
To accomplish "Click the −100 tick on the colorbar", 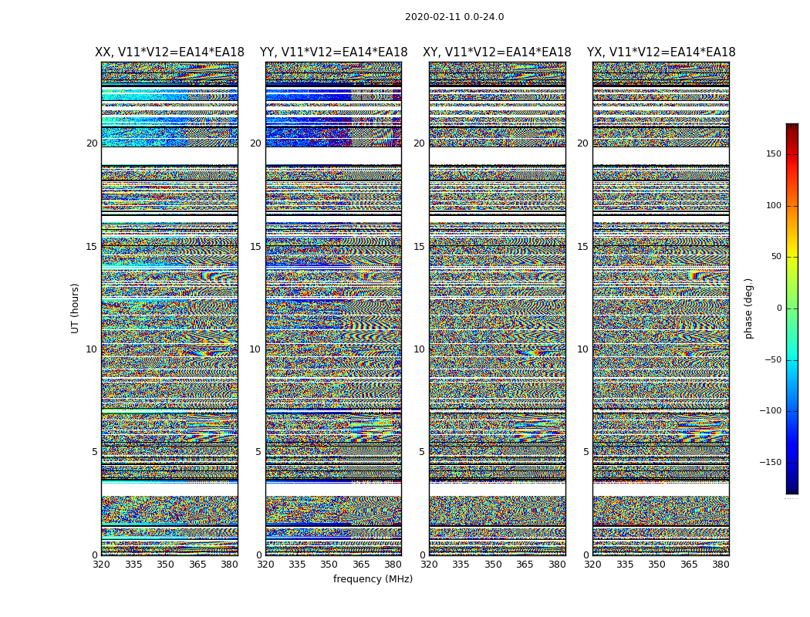I will point(770,410).
